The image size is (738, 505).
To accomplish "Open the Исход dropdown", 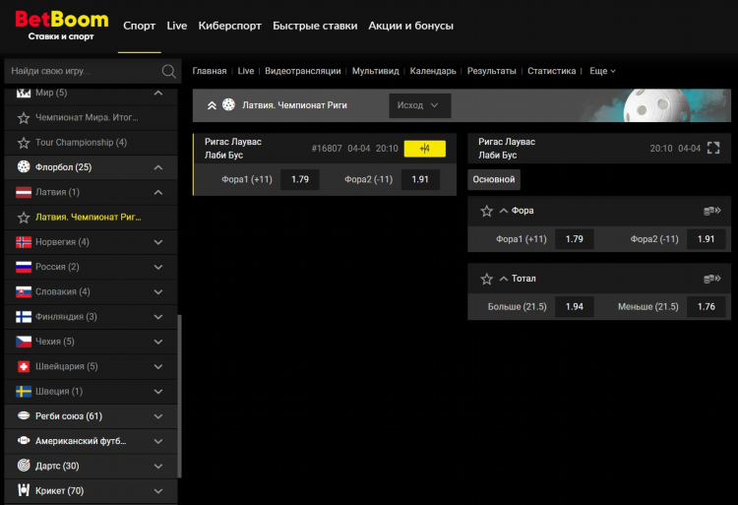I will coord(420,105).
